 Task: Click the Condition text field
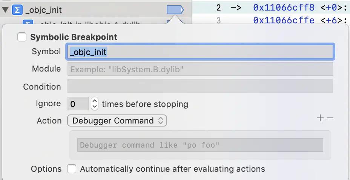200,87
